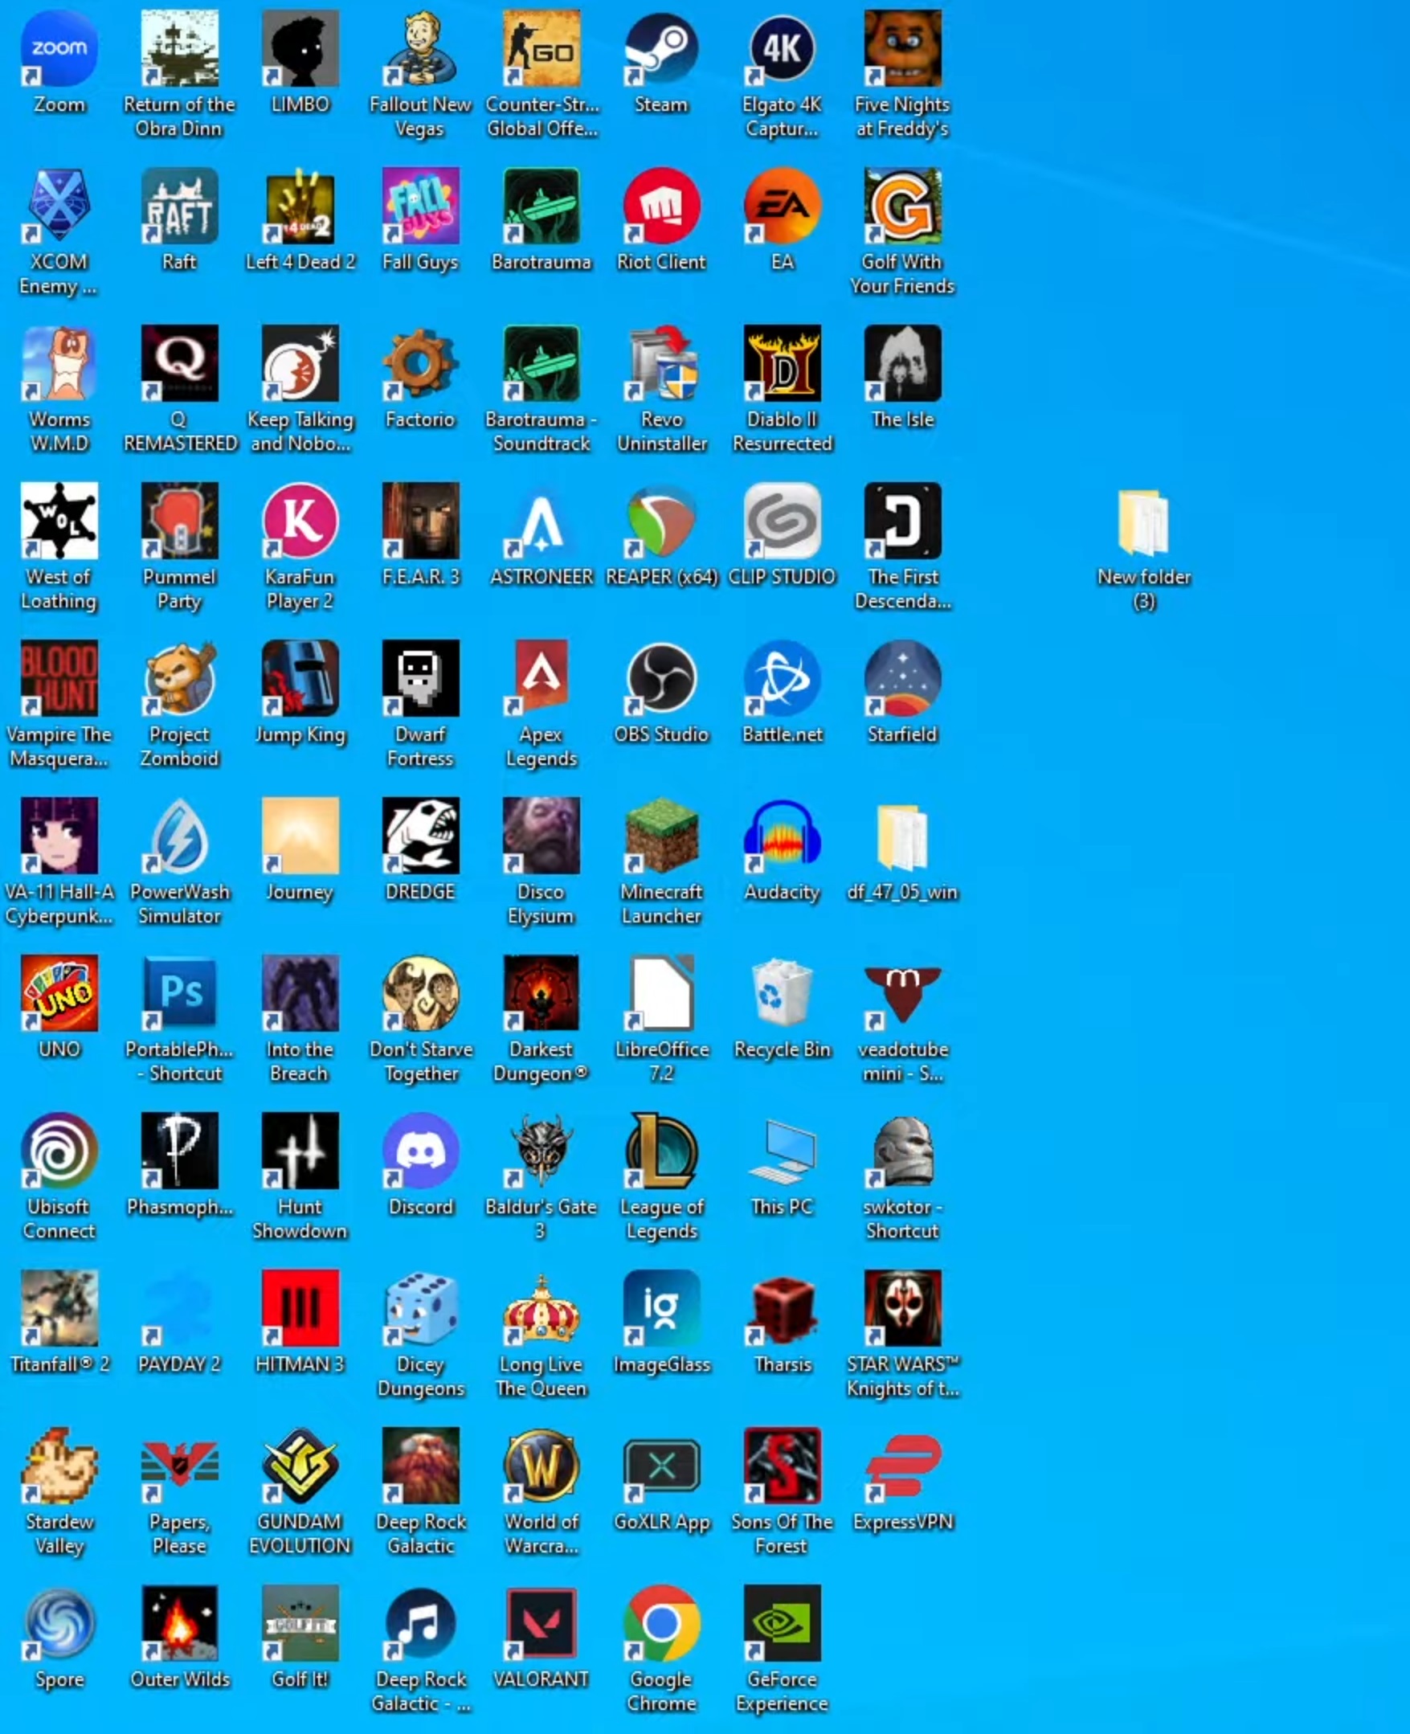Viewport: 1410px width, 1734px height.
Task: Open the Steam shortcut
Action: (x=662, y=49)
